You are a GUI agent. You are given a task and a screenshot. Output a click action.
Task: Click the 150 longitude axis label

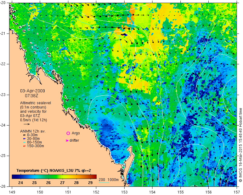40,192
